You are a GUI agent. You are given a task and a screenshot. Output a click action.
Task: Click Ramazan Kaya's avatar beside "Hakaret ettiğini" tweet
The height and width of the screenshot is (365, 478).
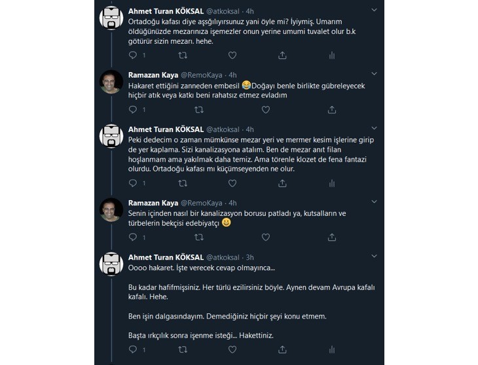point(111,82)
